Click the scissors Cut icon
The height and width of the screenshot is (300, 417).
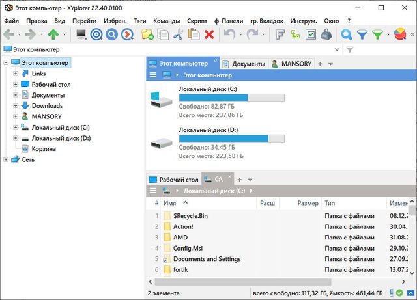pyautogui.click(x=177, y=34)
